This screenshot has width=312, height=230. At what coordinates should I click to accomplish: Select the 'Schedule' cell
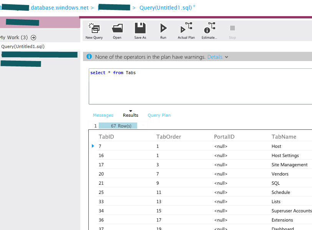pos(281,192)
